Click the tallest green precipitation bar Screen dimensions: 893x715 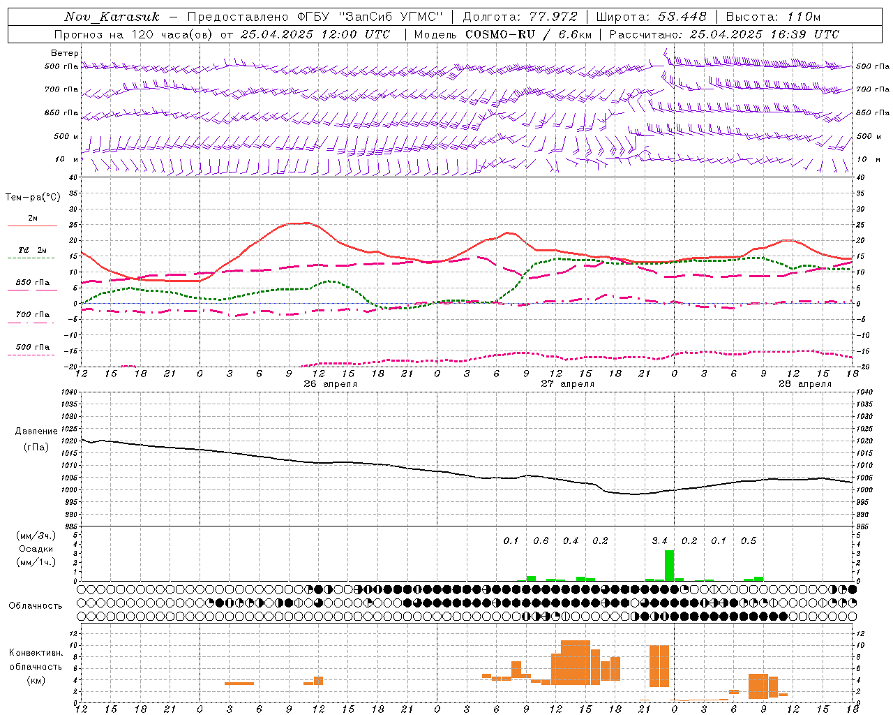click(669, 566)
